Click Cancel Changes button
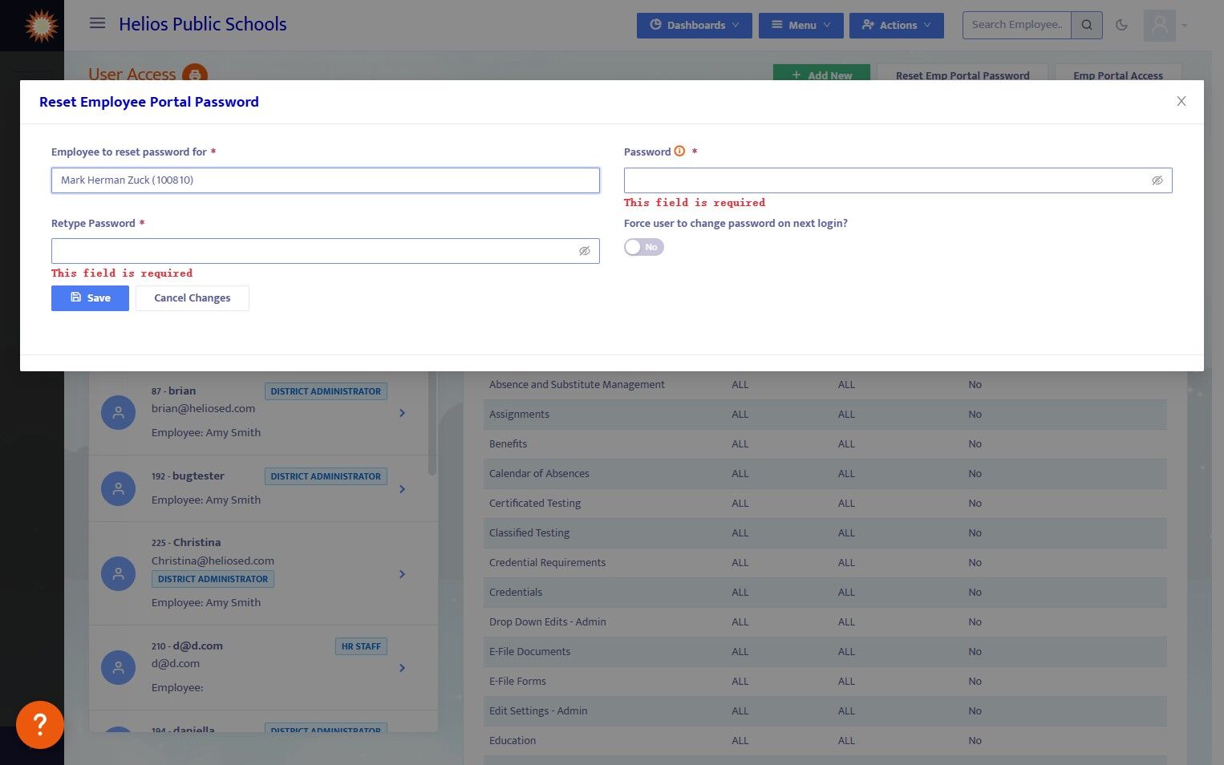This screenshot has height=765, width=1224. (x=193, y=298)
